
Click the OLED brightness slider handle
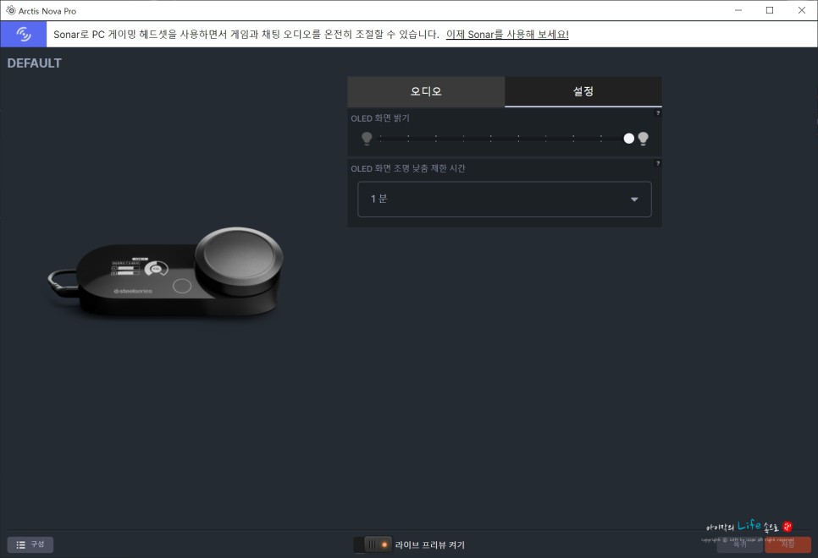(628, 138)
